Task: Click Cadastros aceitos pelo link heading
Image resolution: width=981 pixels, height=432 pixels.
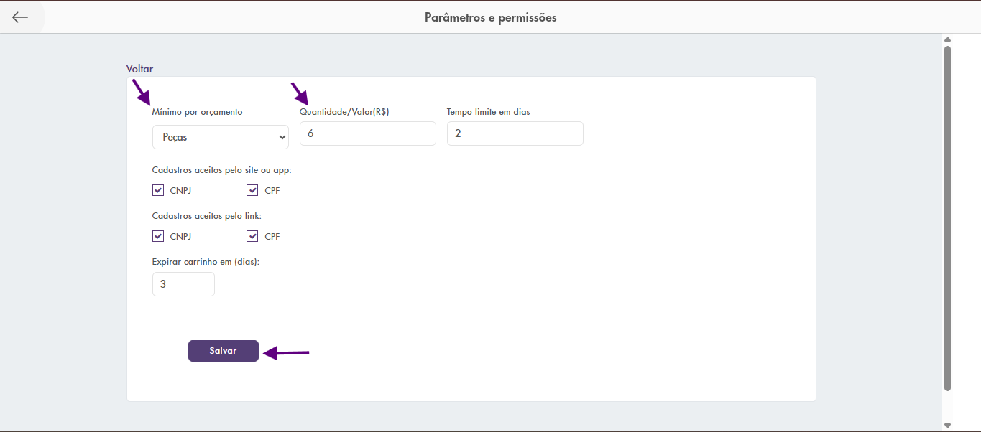Action: point(206,215)
